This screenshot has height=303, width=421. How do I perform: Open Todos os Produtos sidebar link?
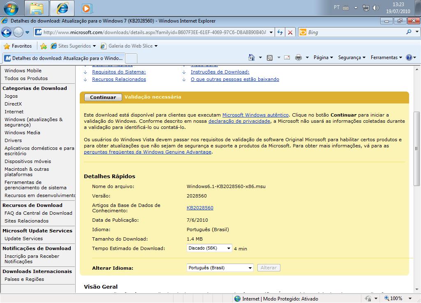click(x=26, y=78)
